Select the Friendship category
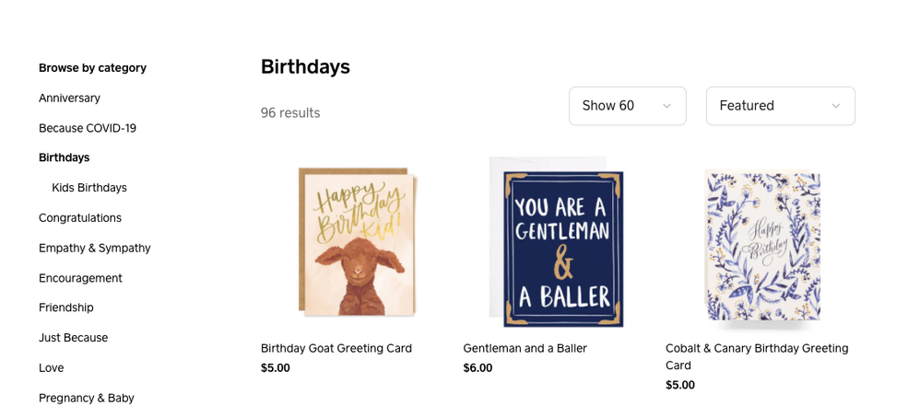The width and height of the screenshot is (920, 406). click(66, 307)
